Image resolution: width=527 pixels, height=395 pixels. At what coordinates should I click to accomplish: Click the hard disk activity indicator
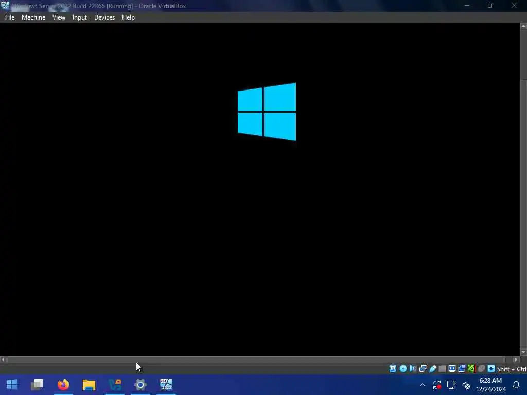(393, 369)
